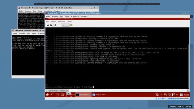This screenshot has height=109, width=194.
Task: Switch to 'Index of /rep...' browser taskbar button
Action: [99, 95]
